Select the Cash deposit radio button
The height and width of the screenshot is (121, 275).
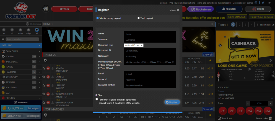click(x=139, y=18)
